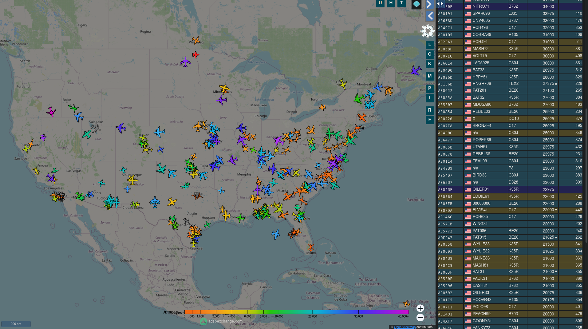Toggle the T button at top
The image size is (588, 329).
[x=401, y=3]
